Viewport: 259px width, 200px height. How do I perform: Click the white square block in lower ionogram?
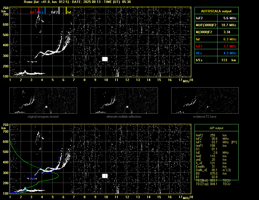click(x=105, y=176)
